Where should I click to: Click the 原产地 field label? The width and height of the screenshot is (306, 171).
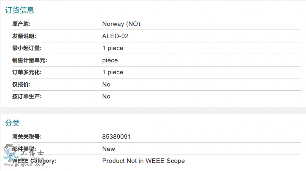click(x=21, y=24)
